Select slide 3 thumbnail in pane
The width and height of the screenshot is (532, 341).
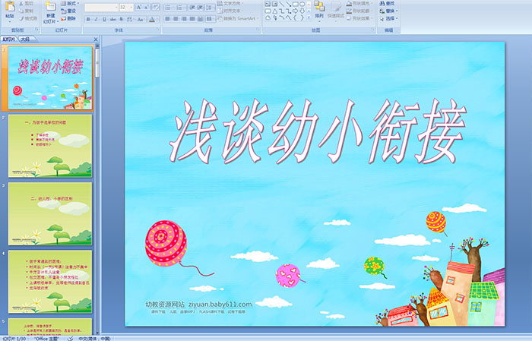point(50,213)
